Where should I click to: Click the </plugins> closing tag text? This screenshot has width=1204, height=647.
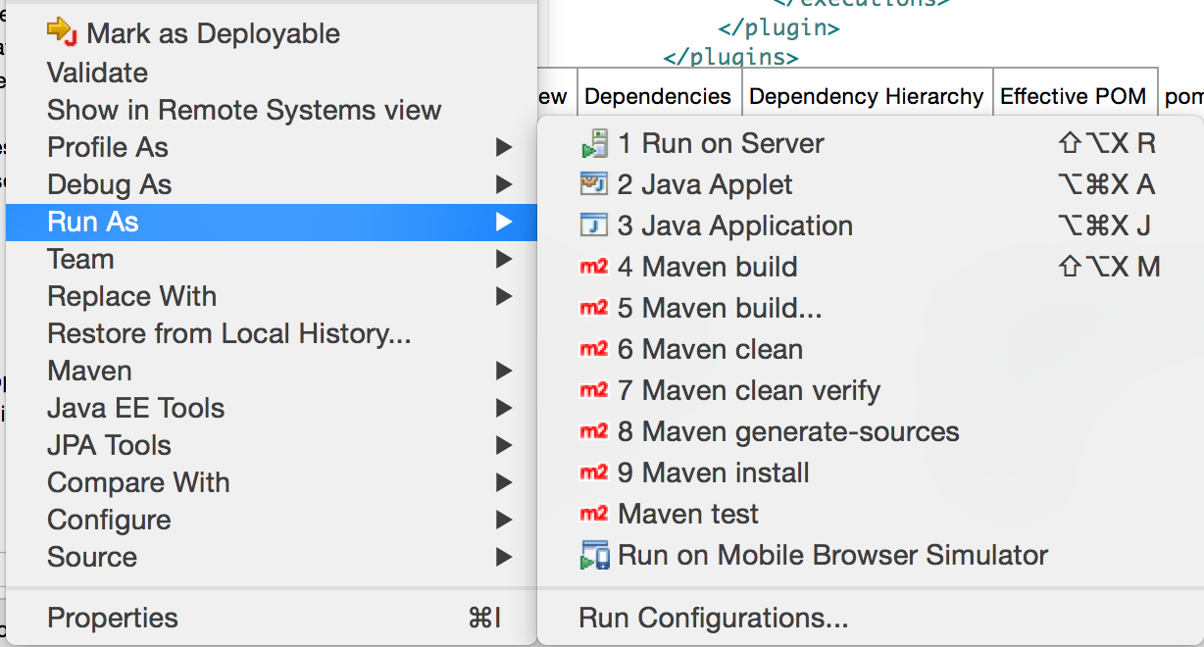tap(731, 57)
